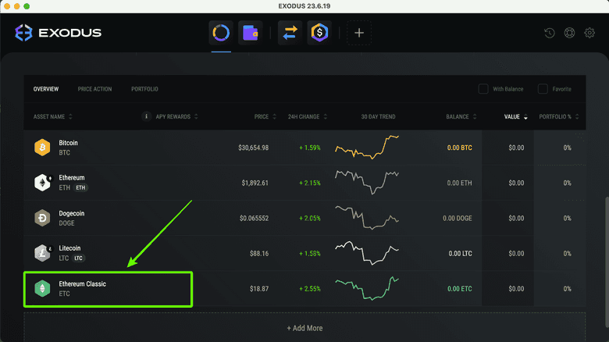Screen dimensions: 609x342
Task: Switch to the Price Action tab
Action: (94, 89)
